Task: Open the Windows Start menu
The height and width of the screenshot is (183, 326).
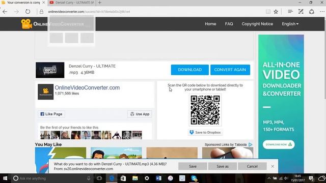Action: pyautogui.click(x=5, y=178)
